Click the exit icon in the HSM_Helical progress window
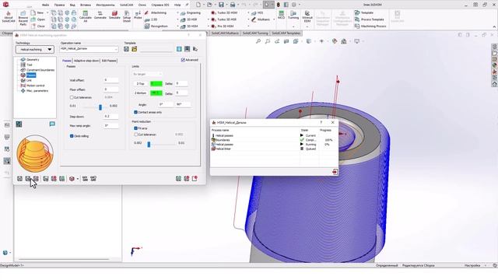The height and width of the screenshot is (280, 498). pyautogui.click(x=335, y=172)
